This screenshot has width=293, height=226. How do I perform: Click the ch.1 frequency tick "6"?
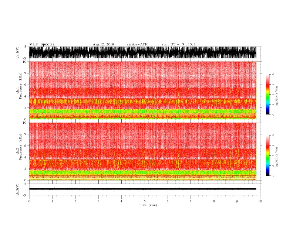coord(26,85)
